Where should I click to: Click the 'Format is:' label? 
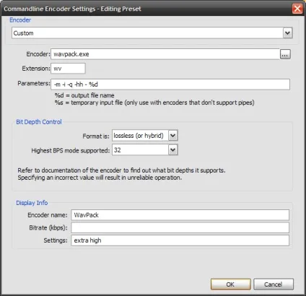96,136
